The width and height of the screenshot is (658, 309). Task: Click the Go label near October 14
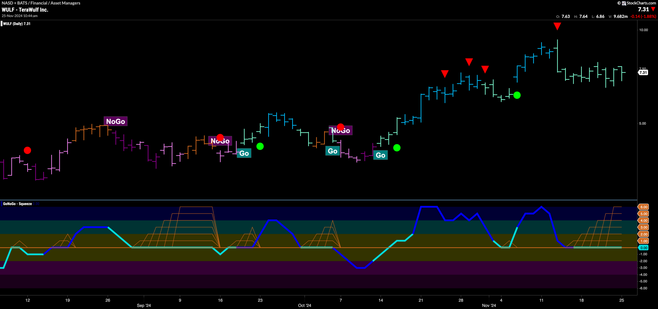[380, 155]
